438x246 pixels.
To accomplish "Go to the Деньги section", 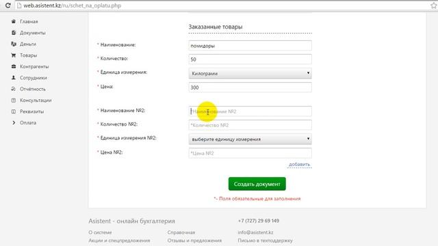I will pyautogui.click(x=27, y=44).
